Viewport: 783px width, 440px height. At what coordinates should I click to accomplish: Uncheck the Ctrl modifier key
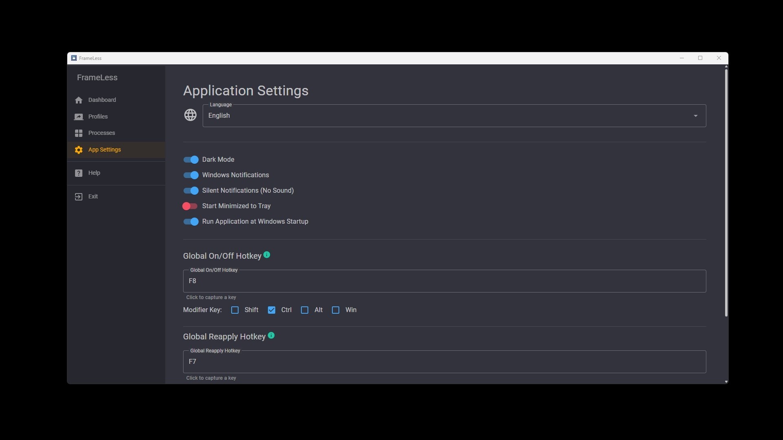(272, 310)
